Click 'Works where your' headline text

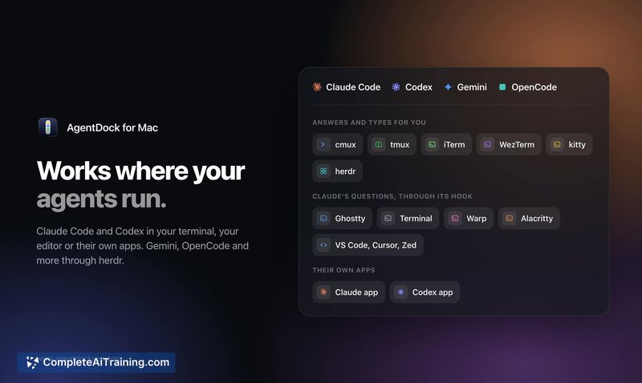pyautogui.click(x=140, y=171)
